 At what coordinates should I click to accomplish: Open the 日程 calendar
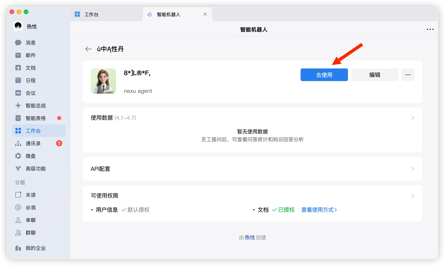pyautogui.click(x=30, y=80)
